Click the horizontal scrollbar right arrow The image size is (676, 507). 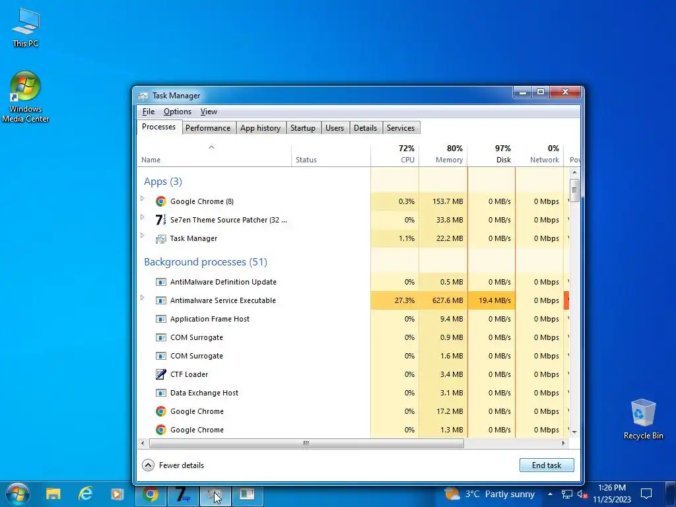pos(563,443)
